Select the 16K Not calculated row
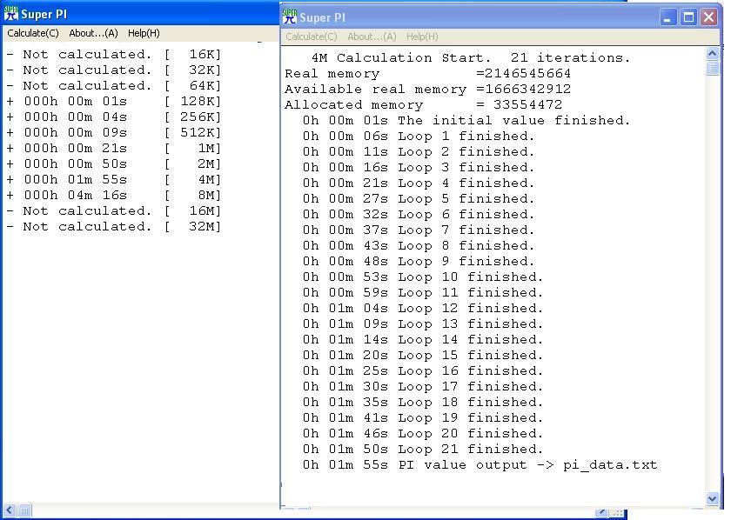Image resolution: width=731 pixels, height=520 pixels. pyautogui.click(x=113, y=55)
